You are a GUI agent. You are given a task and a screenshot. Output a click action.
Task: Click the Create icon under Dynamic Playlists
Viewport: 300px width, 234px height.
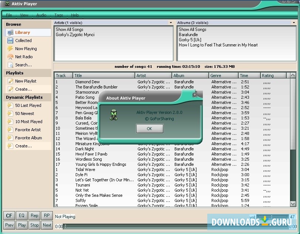(x=10, y=146)
